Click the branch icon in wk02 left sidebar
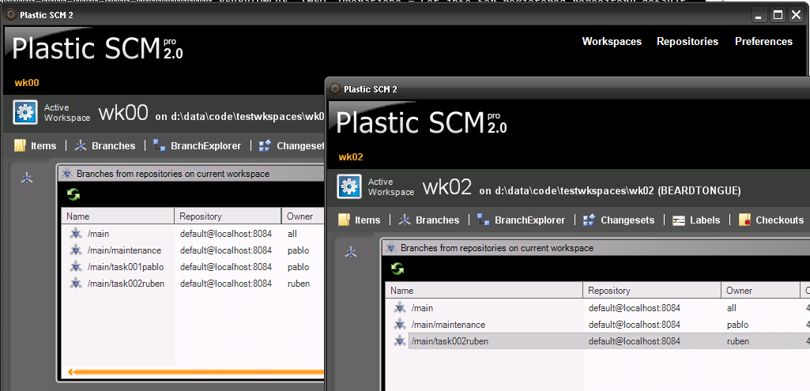This screenshot has width=810, height=391. (351, 252)
